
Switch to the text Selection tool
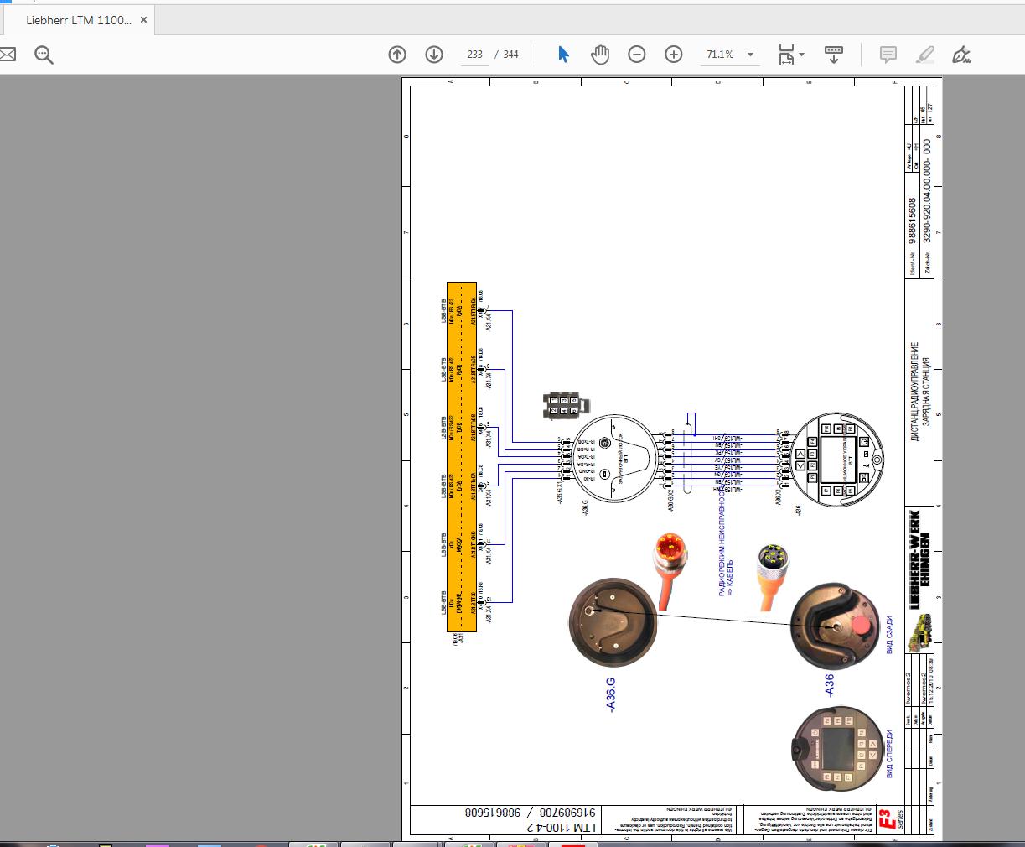coord(563,54)
